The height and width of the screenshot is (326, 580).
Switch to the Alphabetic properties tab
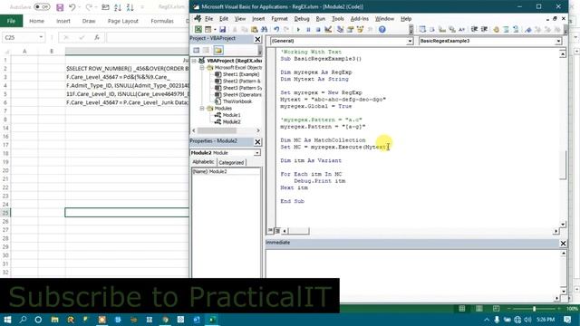tap(203, 162)
